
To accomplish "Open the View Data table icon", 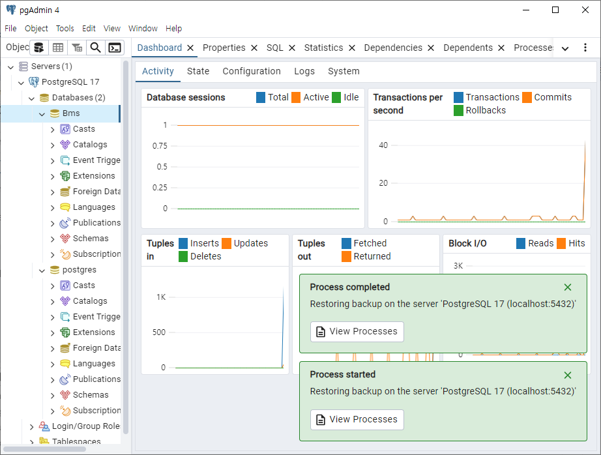I will click(58, 48).
